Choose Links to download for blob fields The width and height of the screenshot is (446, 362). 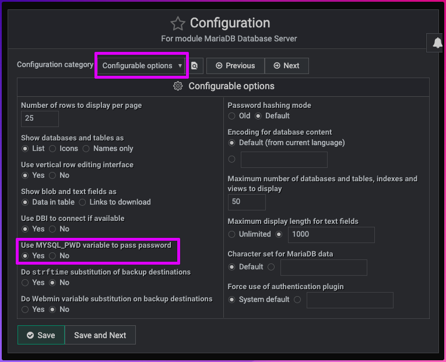tap(82, 202)
